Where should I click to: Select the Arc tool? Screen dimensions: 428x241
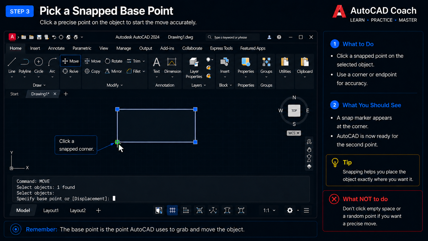pyautogui.click(x=52, y=65)
